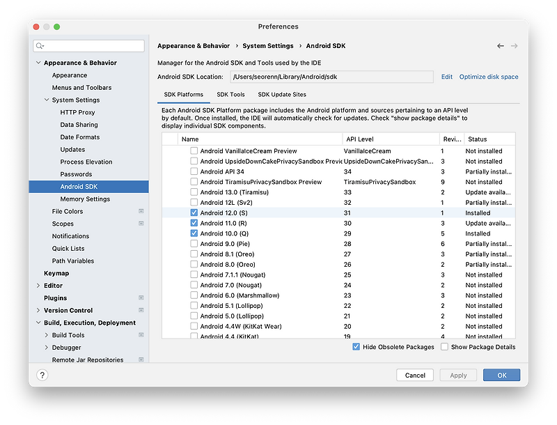Viewport: 557px width, 425px height.
Task: Check Android 5.1 (Lollipop) checkbox
Action: [194, 305]
